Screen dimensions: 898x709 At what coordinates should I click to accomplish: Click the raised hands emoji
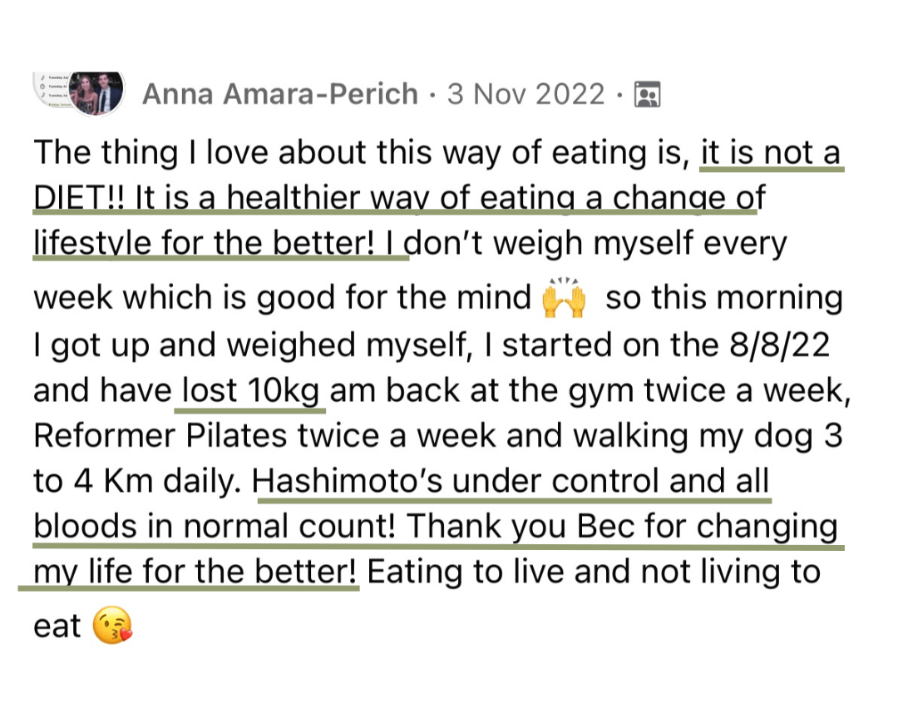pyautogui.click(x=563, y=299)
